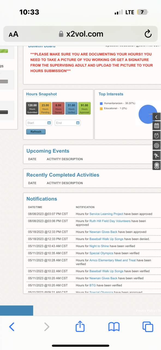Select the 23.00 Hours Pending tile
The width and height of the screenshot is (161, 350).
tap(45, 108)
